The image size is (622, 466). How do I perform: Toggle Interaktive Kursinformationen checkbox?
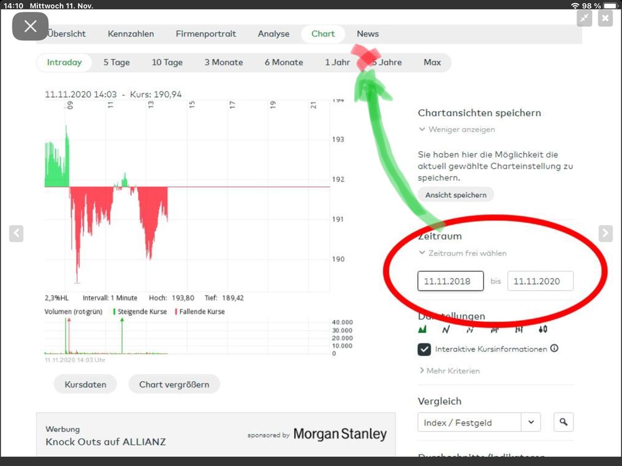click(x=424, y=350)
